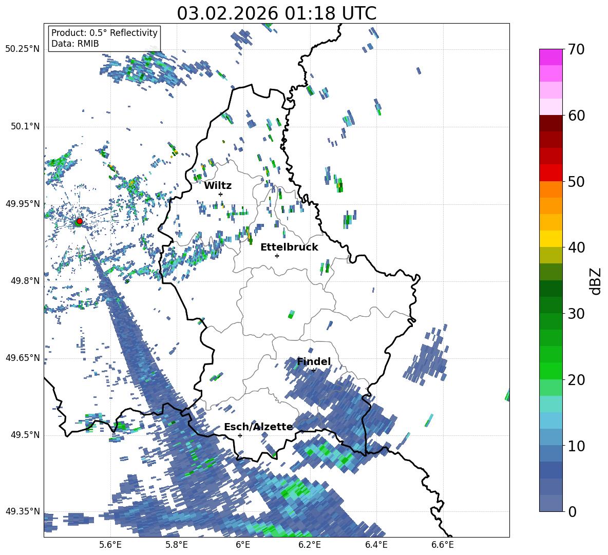Click the 5.6°E longitude label
The height and width of the screenshot is (555, 608).
[110, 545]
